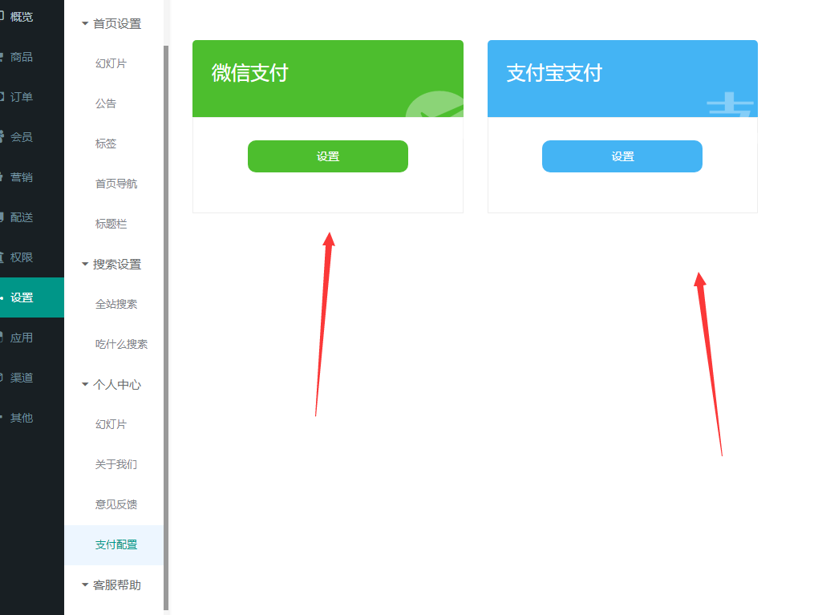Screen dimensions: 814x615
Task: Click 微信支付 green card header
Action: click(327, 79)
